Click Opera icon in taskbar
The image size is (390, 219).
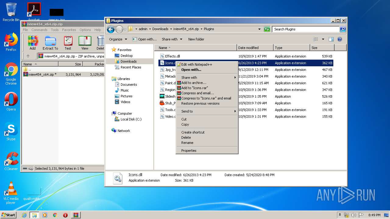click(65, 215)
